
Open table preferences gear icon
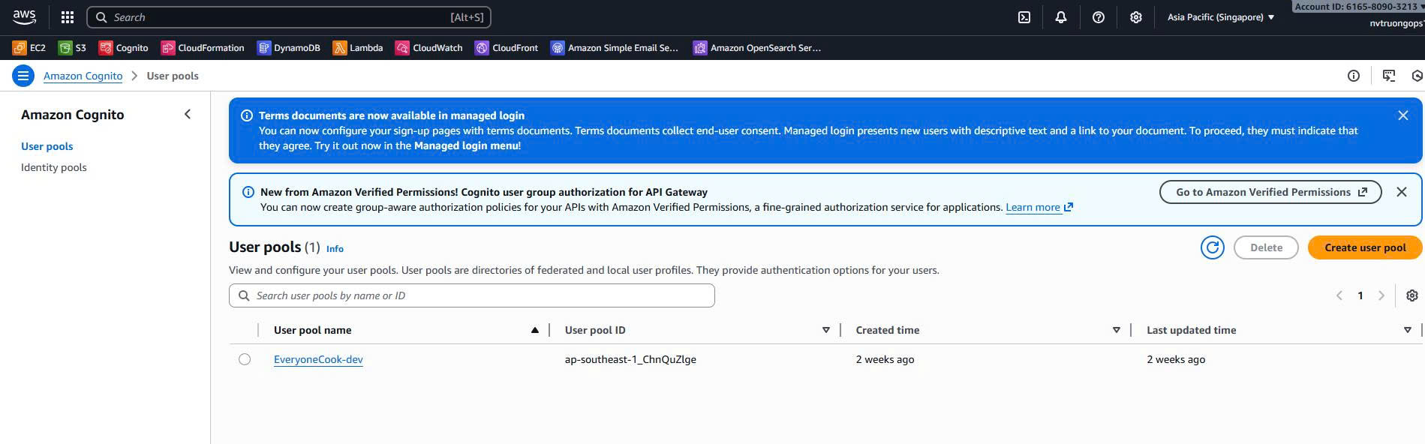pyautogui.click(x=1412, y=295)
